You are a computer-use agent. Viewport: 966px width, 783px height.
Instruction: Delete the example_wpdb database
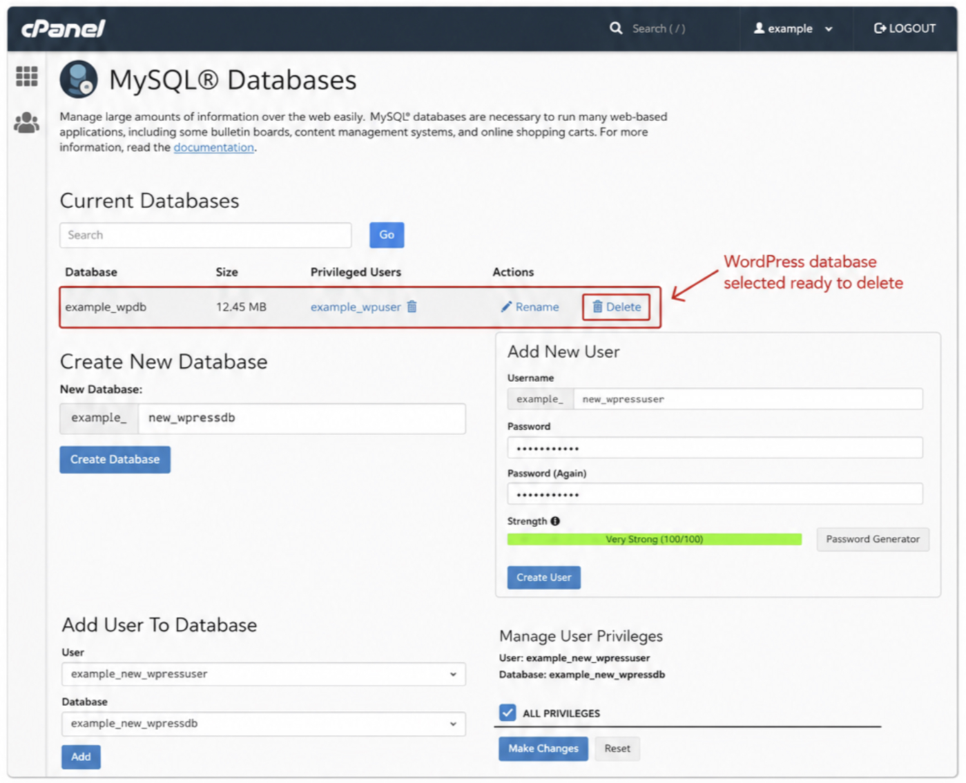point(617,307)
